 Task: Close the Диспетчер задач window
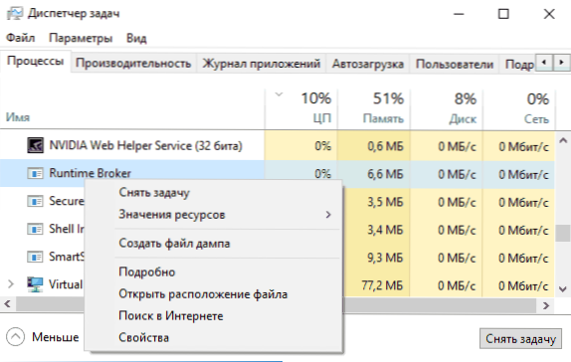click(x=549, y=14)
